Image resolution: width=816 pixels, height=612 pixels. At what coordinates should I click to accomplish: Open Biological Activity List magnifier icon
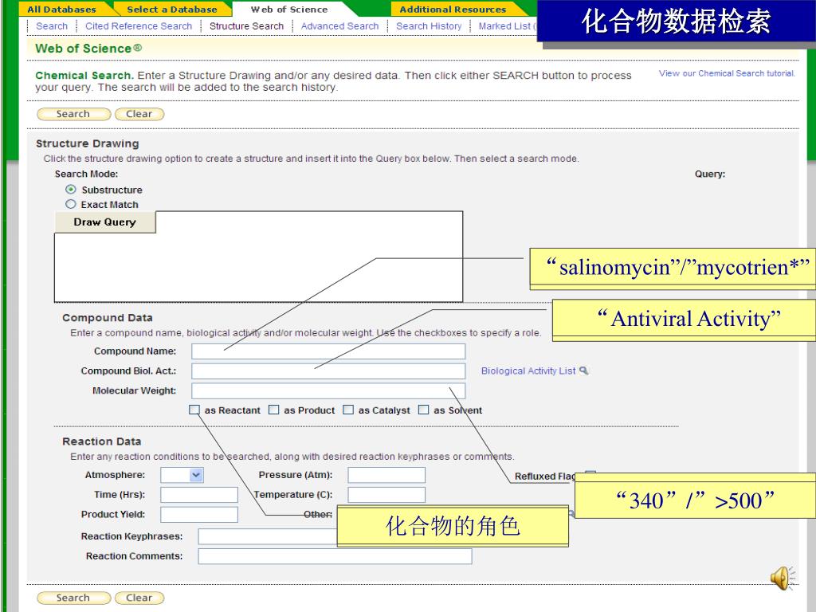(584, 371)
